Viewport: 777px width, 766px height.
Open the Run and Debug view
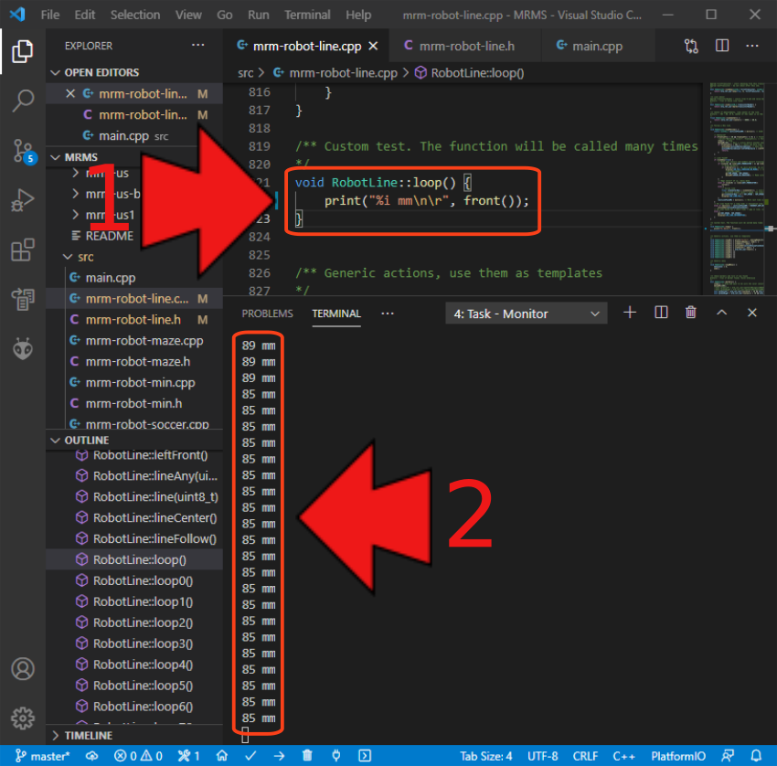[x=23, y=200]
